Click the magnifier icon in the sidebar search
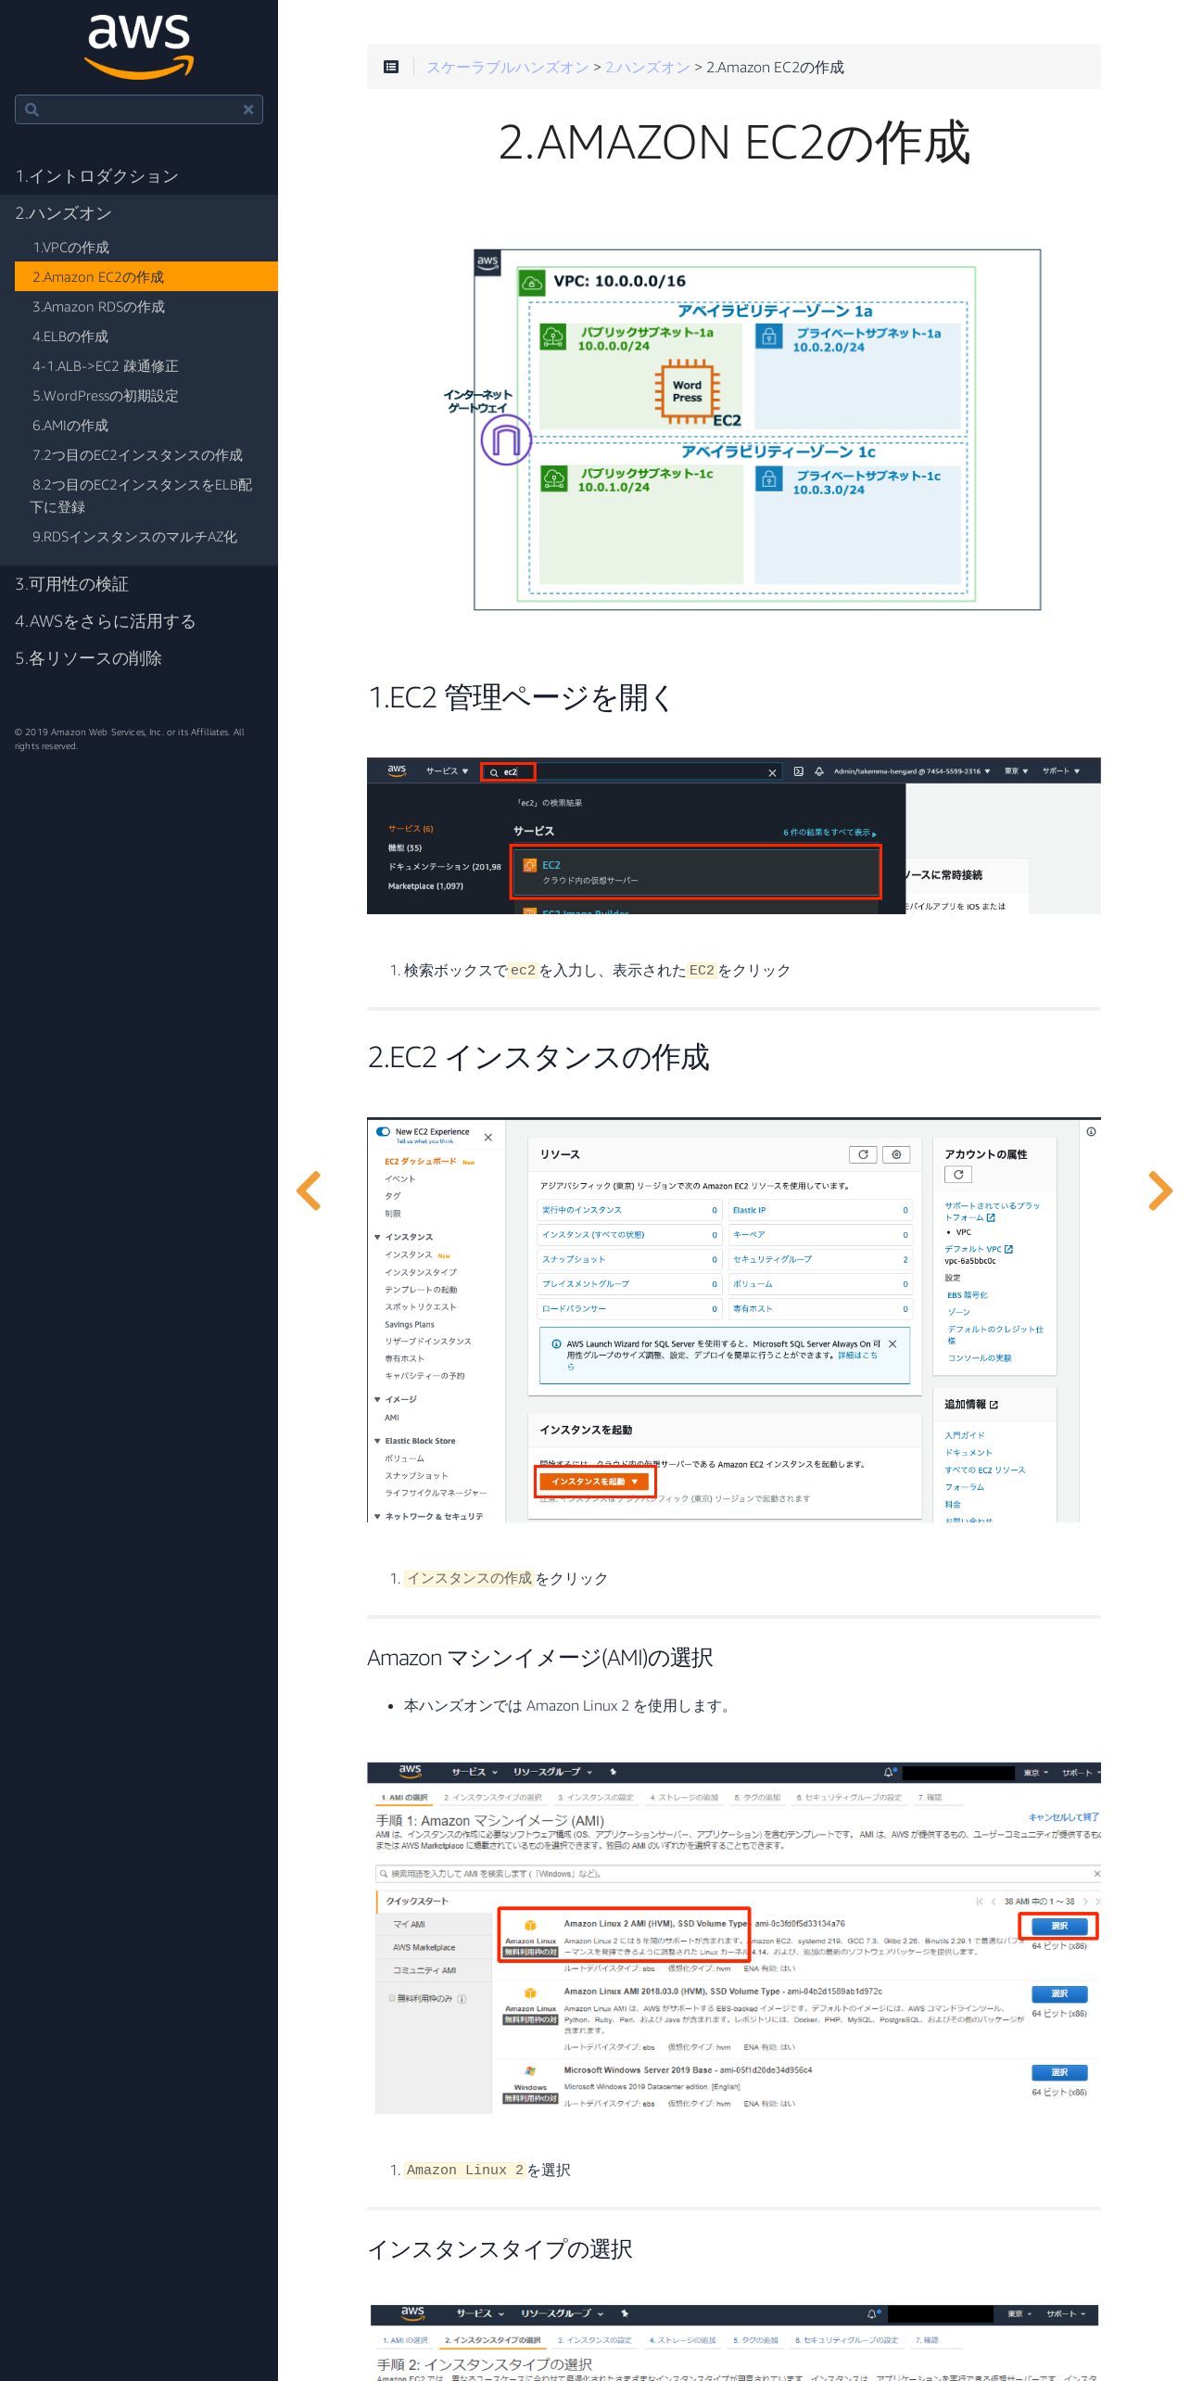Image resolution: width=1190 pixels, height=2381 pixels. 32,109
